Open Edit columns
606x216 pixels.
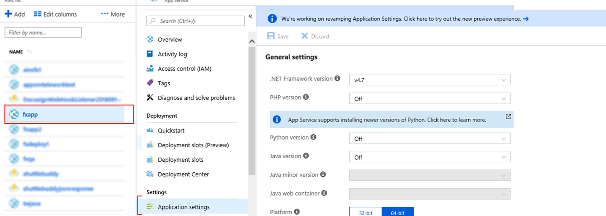(x=55, y=14)
